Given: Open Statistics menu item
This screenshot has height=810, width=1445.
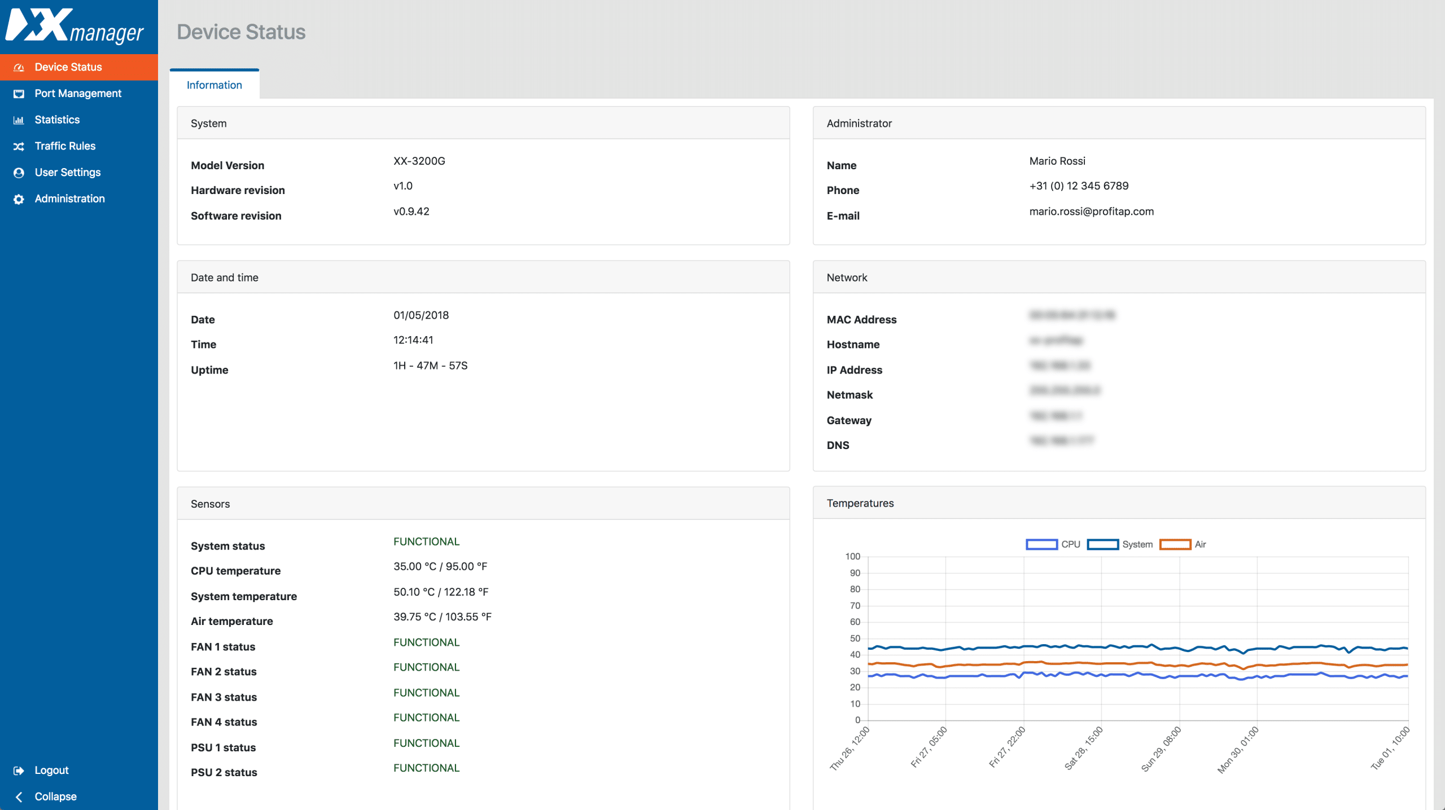Looking at the screenshot, I should pos(57,120).
